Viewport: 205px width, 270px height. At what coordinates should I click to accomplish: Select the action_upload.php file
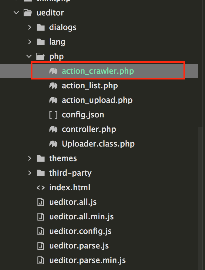[97, 100]
